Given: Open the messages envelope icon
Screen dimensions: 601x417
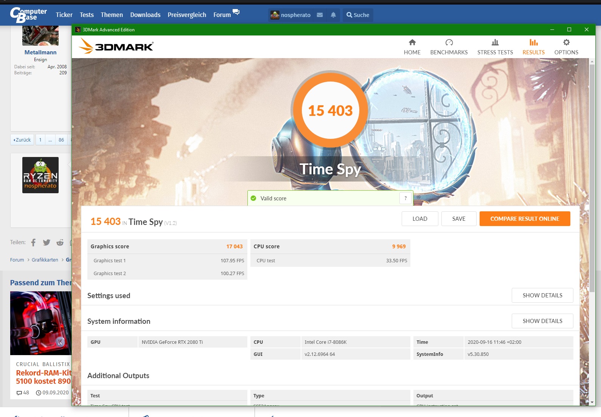Looking at the screenshot, I should 320,15.
